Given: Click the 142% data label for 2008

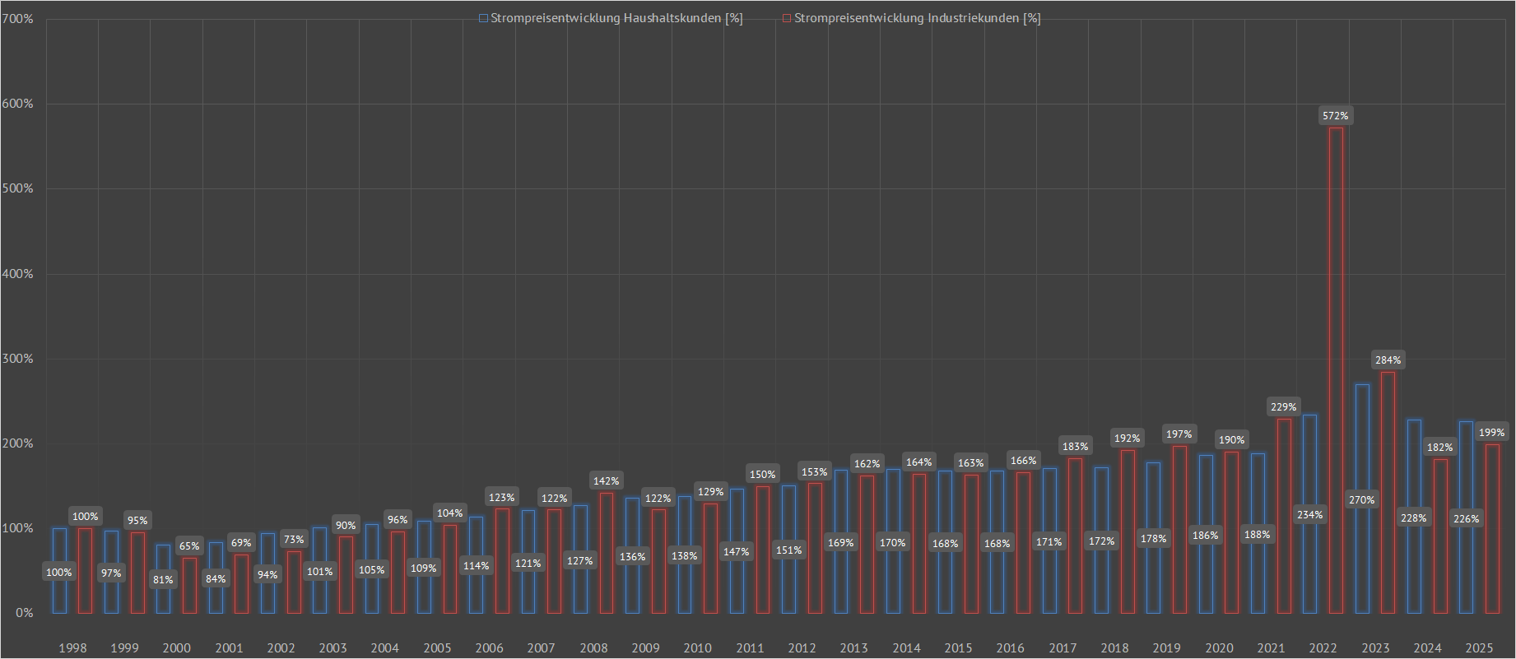Looking at the screenshot, I should click(606, 481).
